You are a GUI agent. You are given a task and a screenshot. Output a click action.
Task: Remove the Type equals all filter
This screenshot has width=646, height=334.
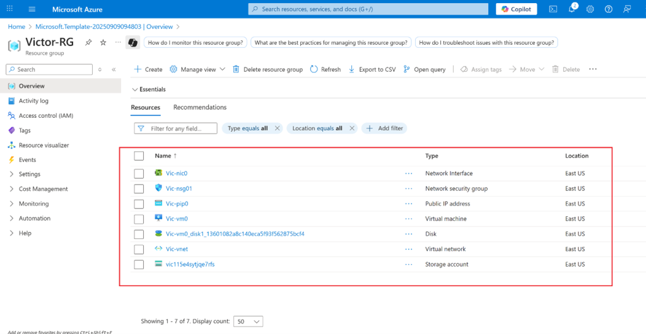click(278, 129)
